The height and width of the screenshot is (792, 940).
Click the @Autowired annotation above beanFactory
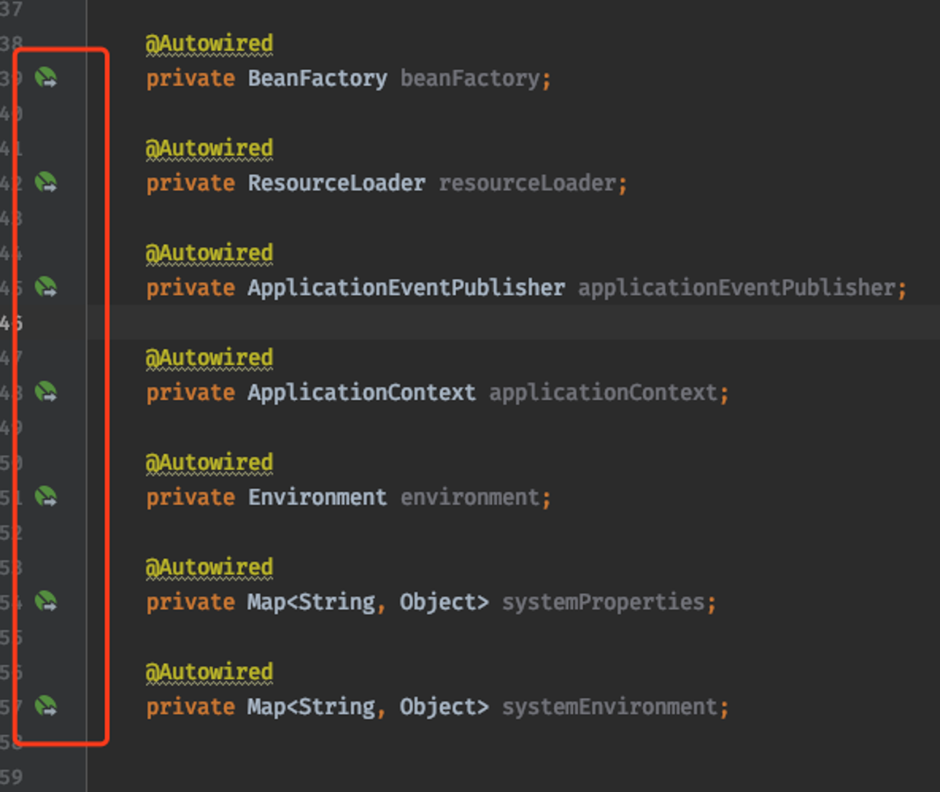209,44
